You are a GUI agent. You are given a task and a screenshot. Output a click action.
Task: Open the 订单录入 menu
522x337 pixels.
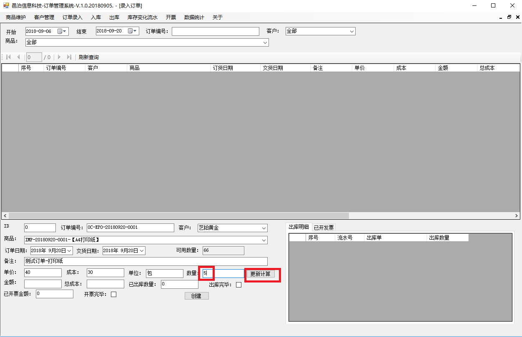point(73,17)
